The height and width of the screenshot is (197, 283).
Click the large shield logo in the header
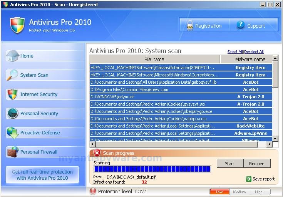(17, 25)
